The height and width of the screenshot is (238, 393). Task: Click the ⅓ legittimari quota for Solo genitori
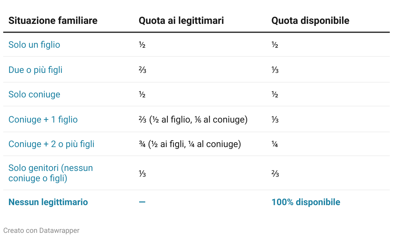point(142,174)
